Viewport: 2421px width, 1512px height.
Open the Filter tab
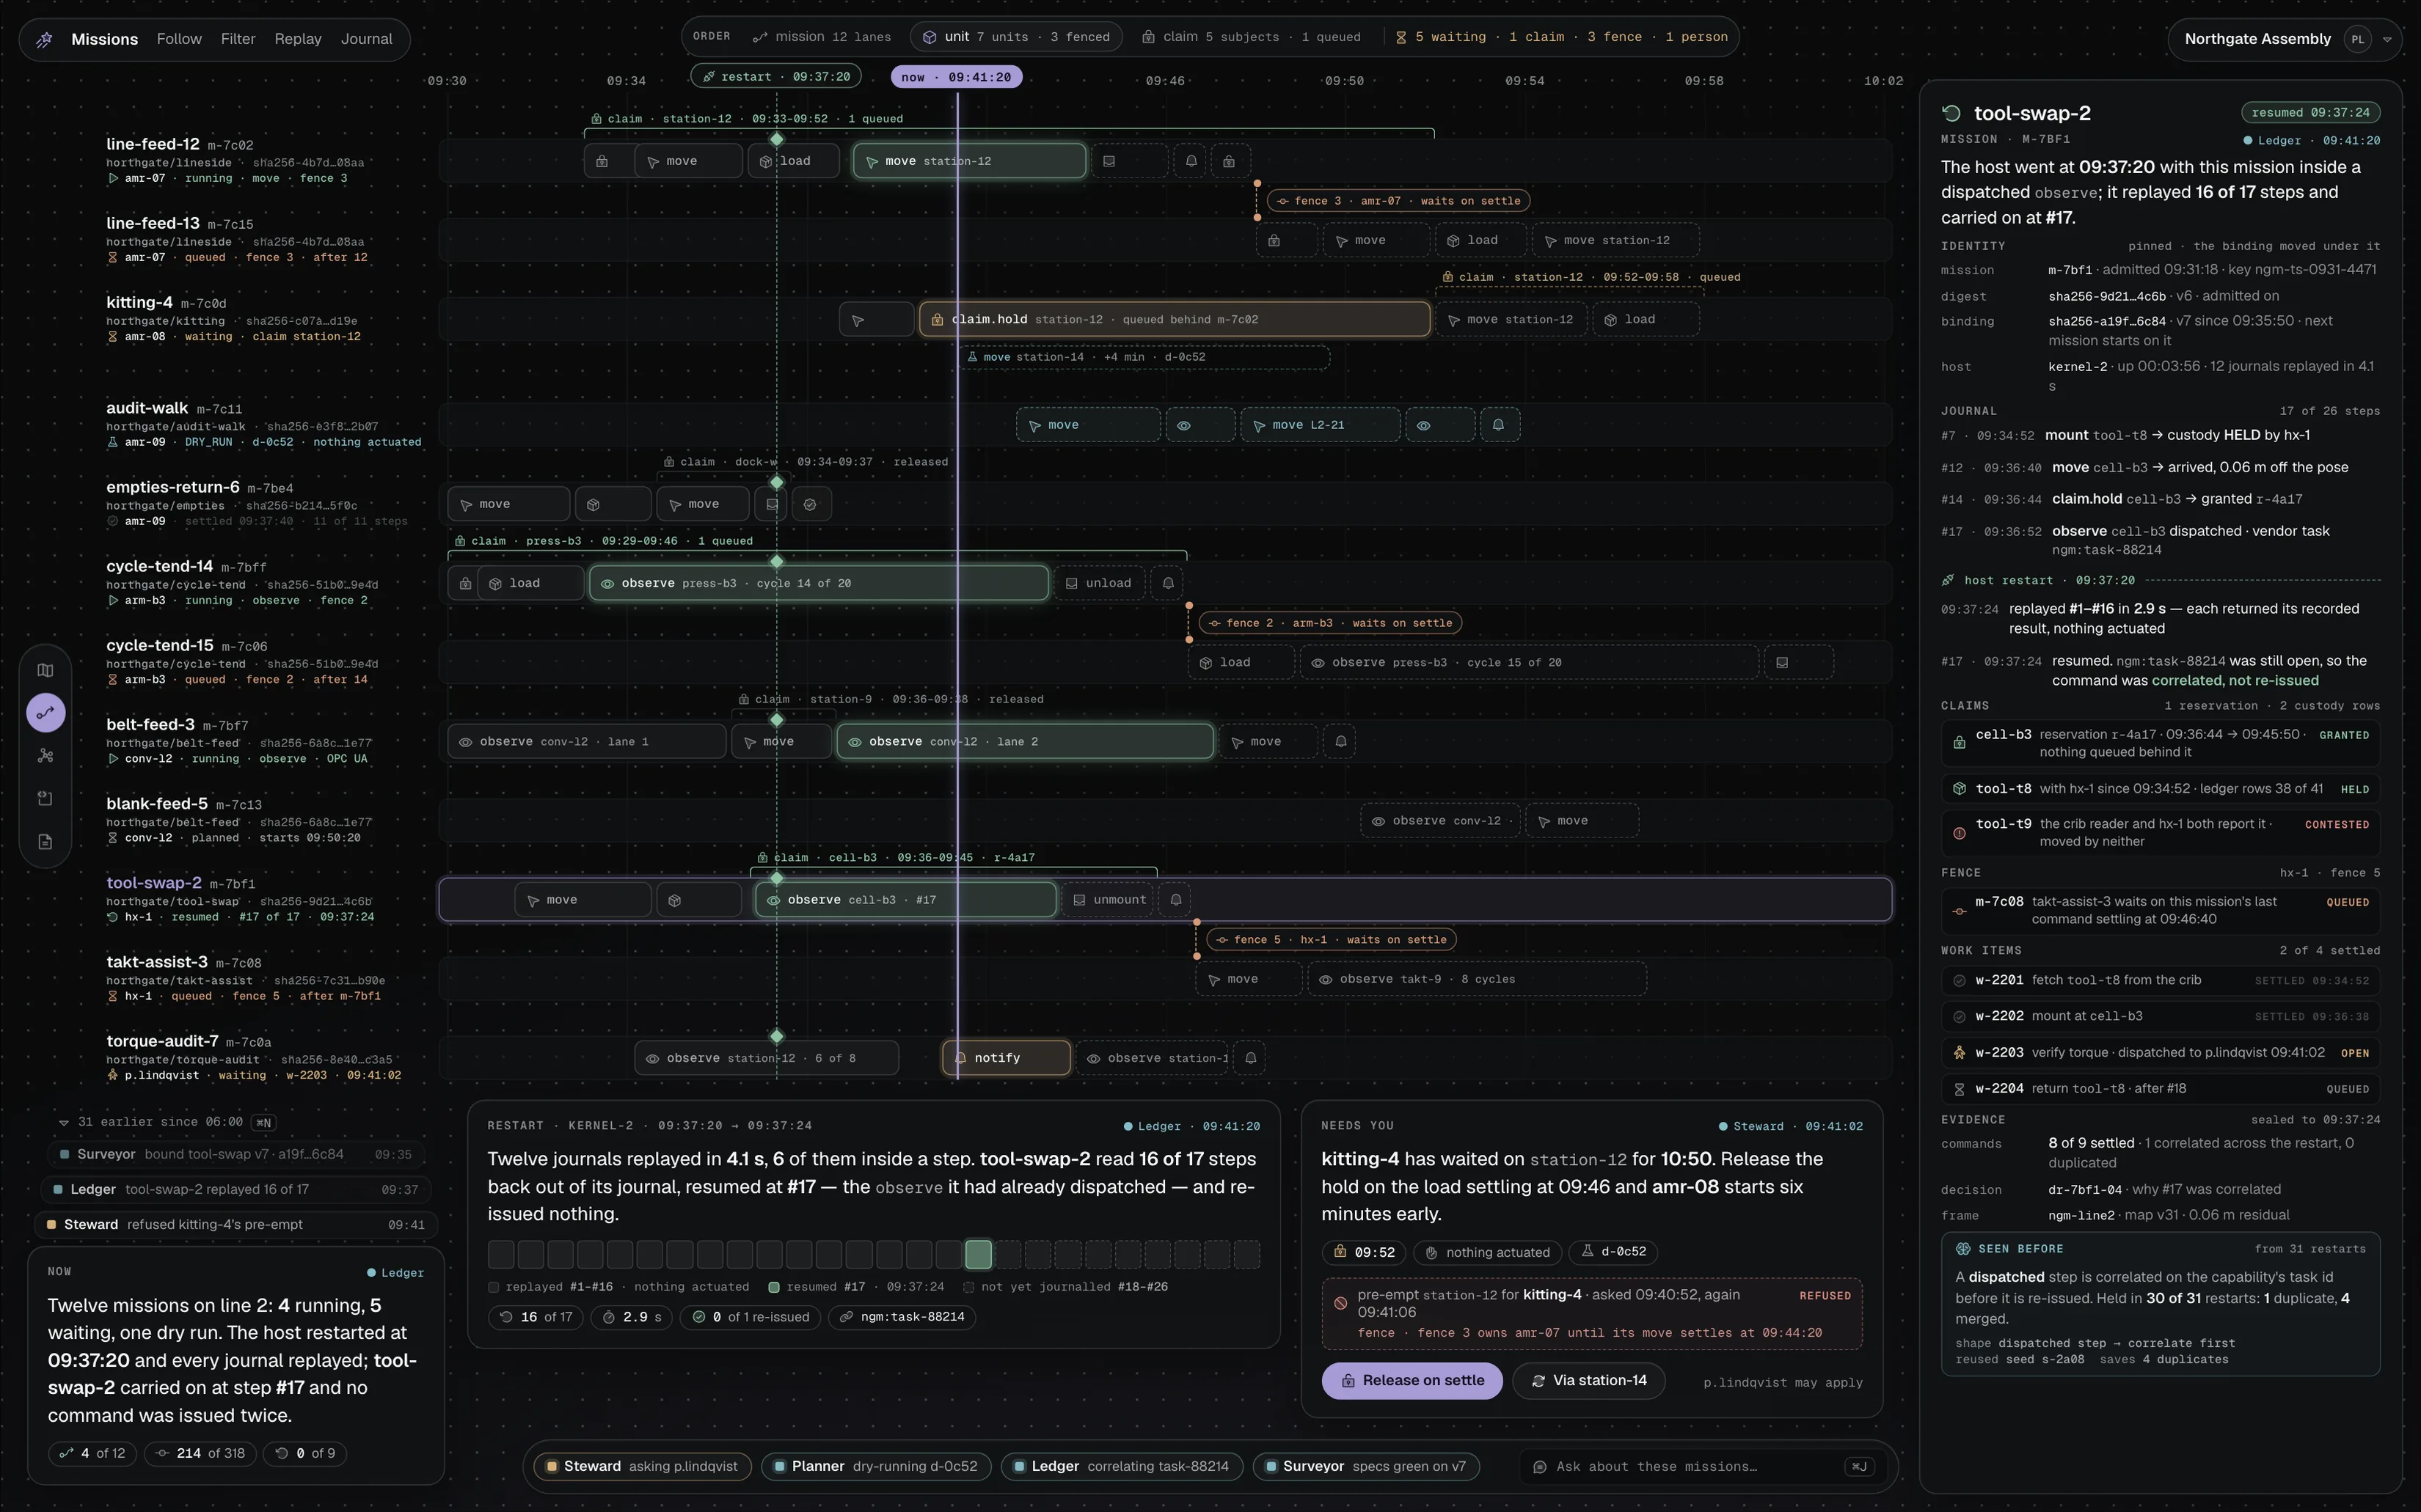238,39
